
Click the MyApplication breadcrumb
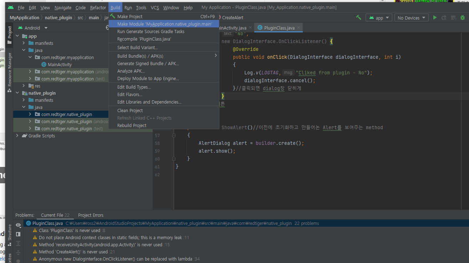click(x=24, y=17)
